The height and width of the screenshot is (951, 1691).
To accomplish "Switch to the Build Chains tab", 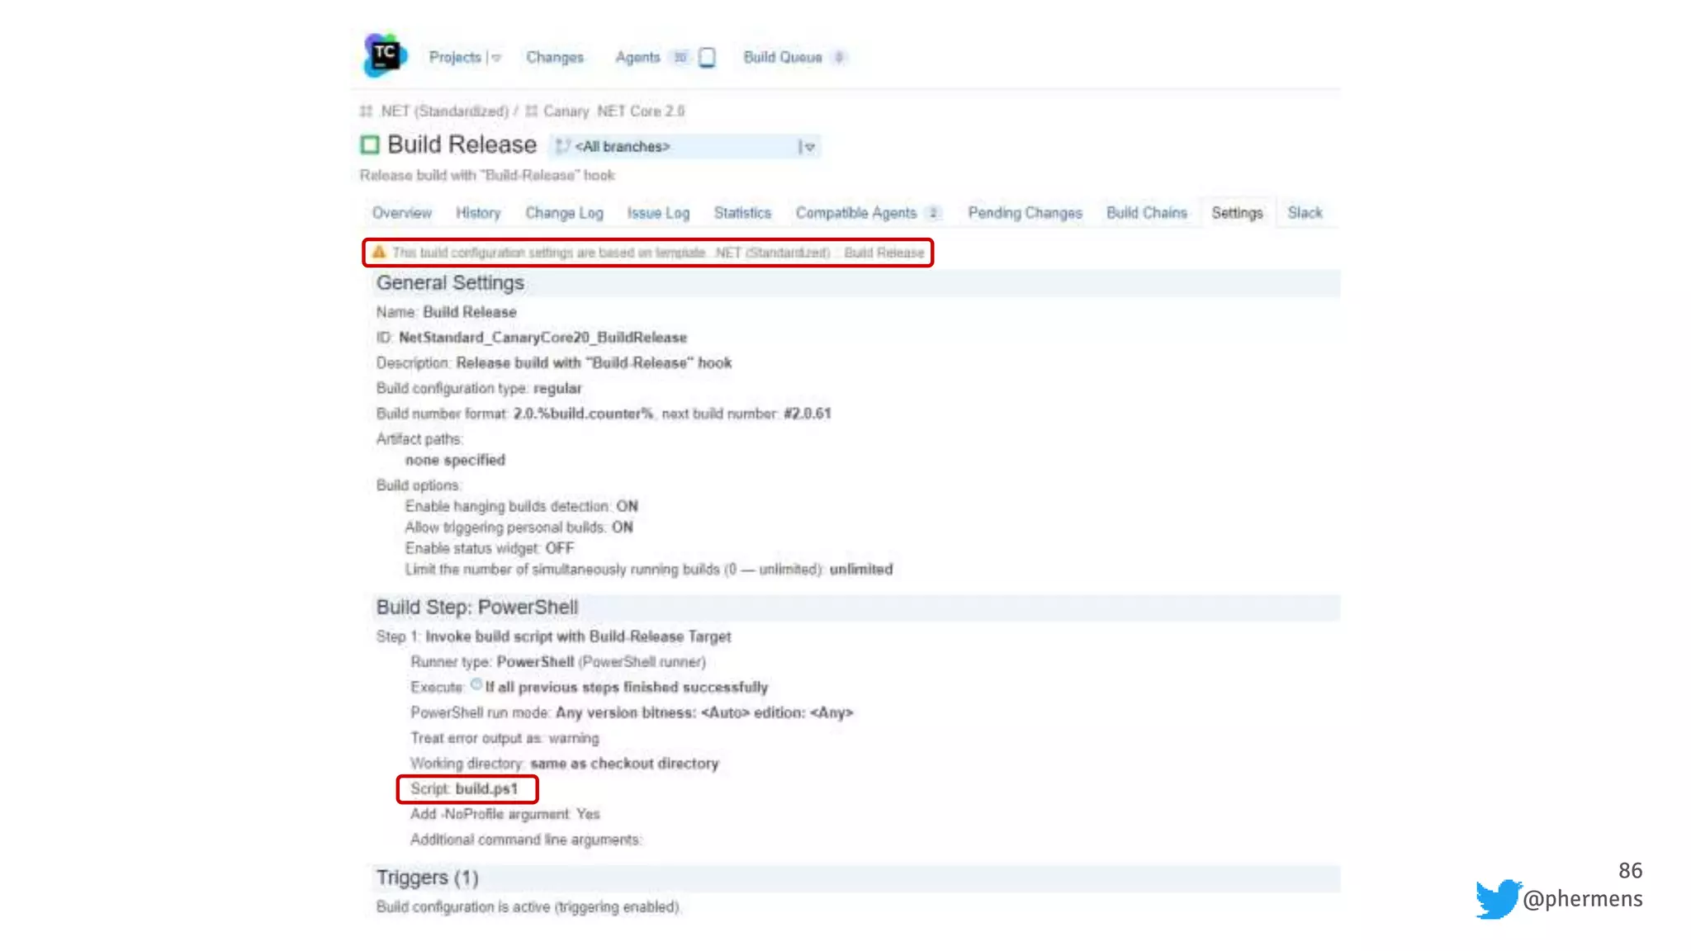I will click(1146, 213).
